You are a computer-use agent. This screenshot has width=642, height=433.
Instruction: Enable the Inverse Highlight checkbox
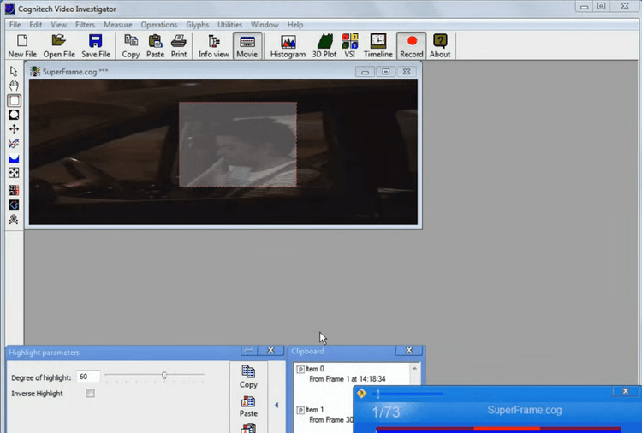click(x=90, y=394)
